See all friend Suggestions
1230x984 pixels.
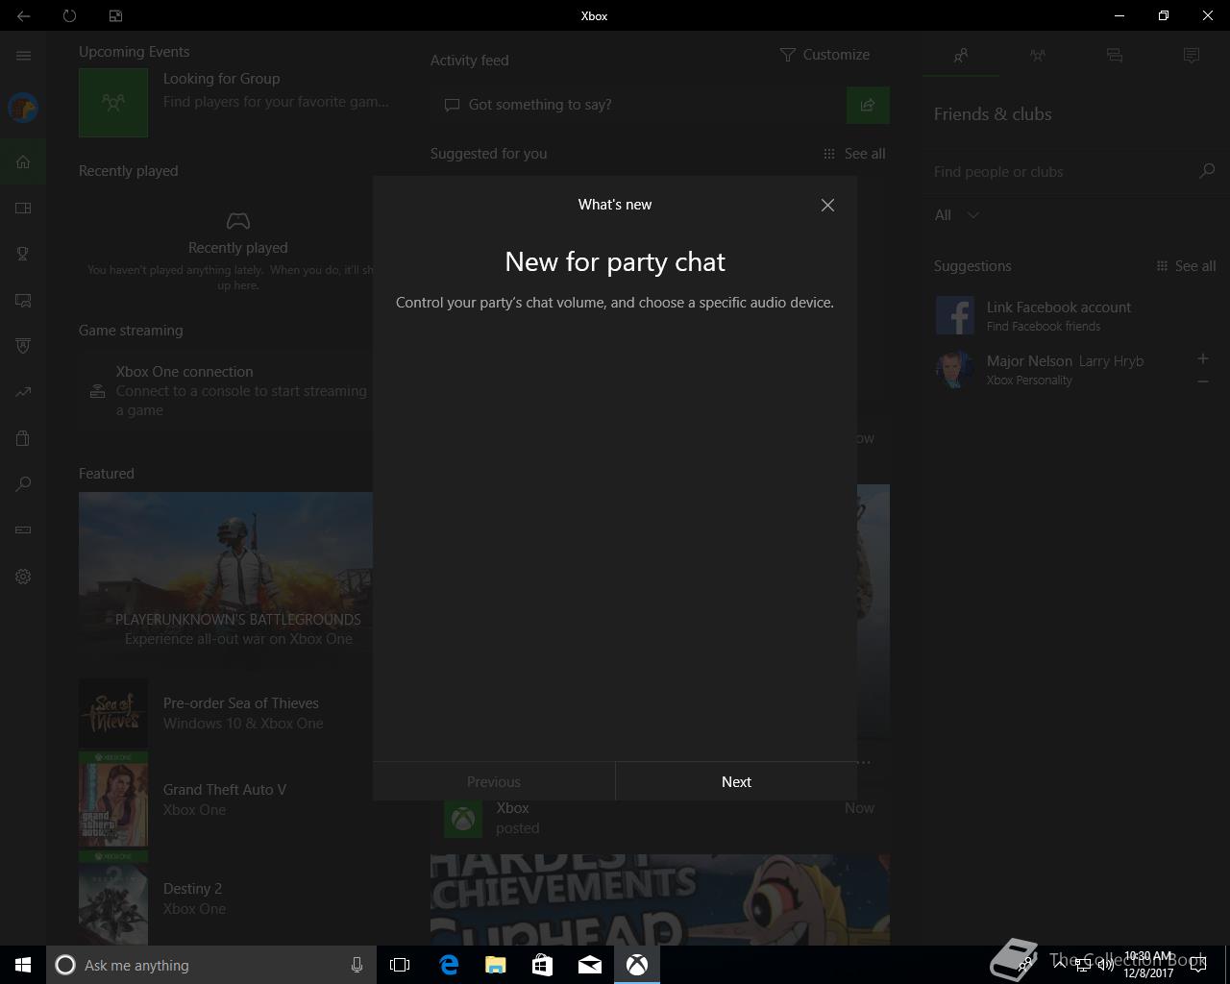tap(1186, 266)
